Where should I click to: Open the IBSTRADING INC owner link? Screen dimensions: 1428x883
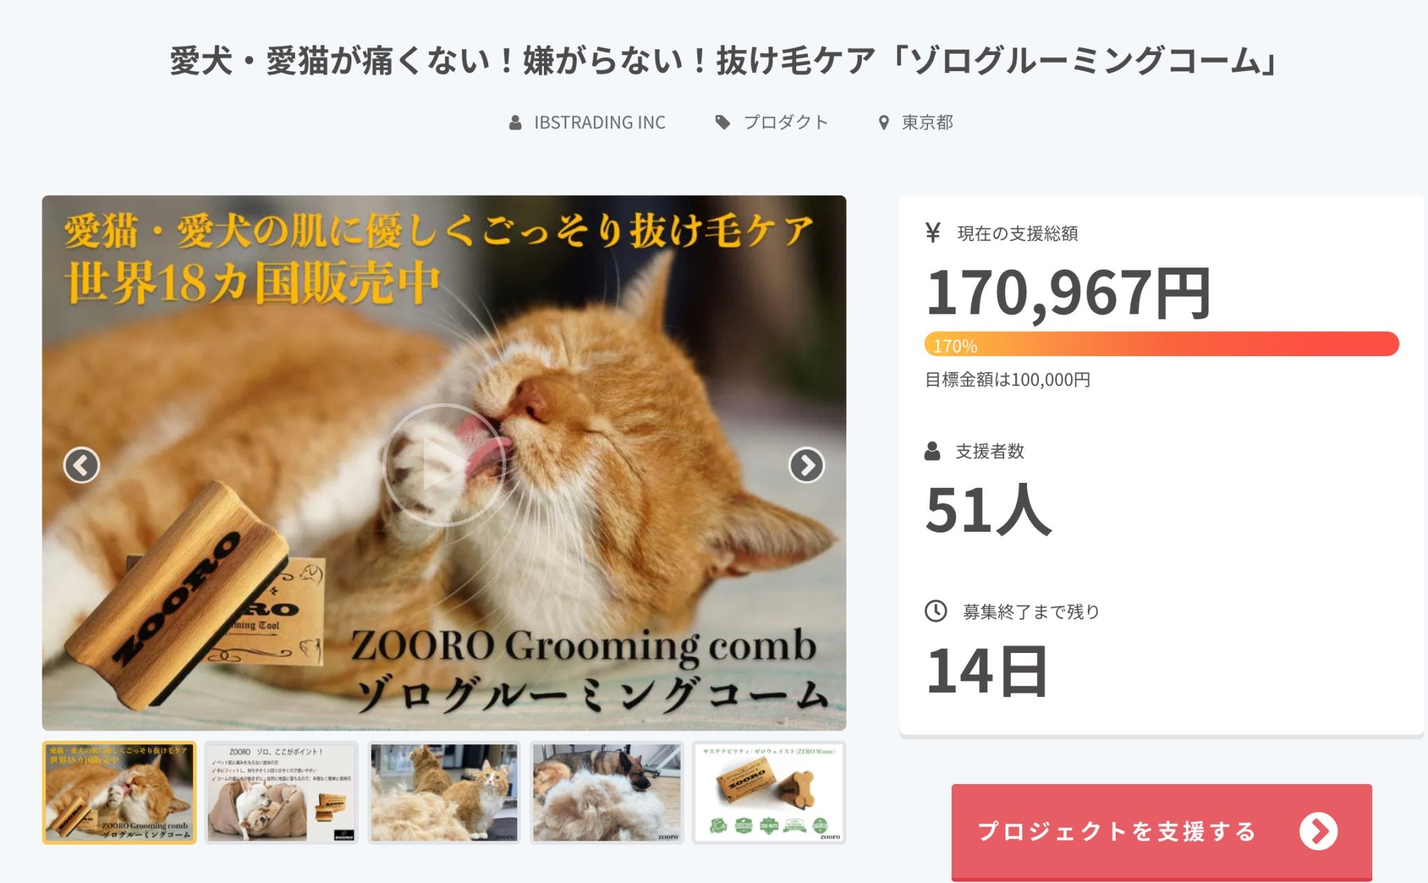click(600, 123)
